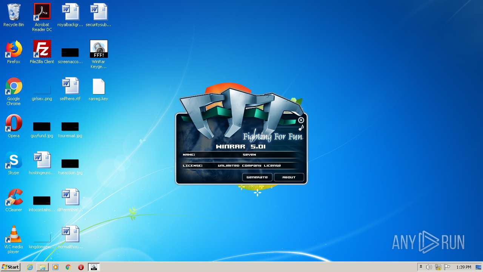Open the volume speaker tray icon
The width and height of the screenshot is (483, 272).
tap(429, 267)
